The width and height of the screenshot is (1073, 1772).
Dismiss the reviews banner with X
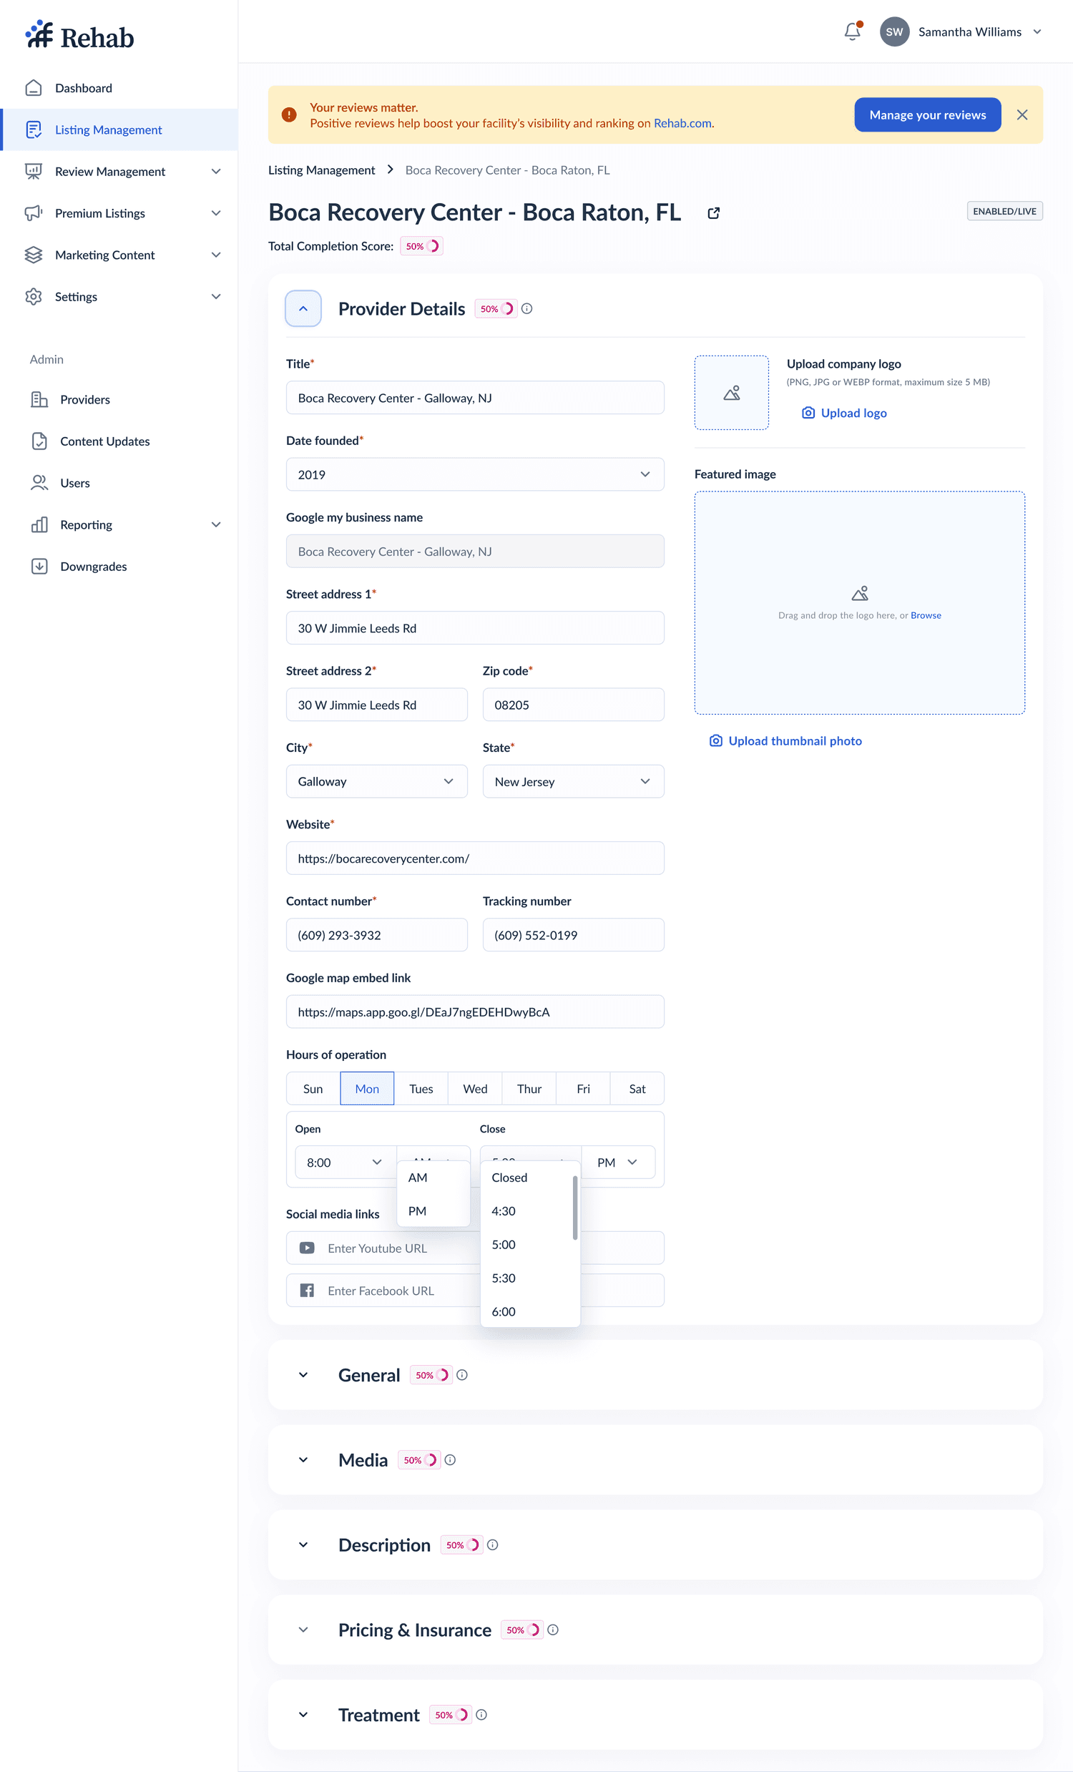pyautogui.click(x=1022, y=115)
